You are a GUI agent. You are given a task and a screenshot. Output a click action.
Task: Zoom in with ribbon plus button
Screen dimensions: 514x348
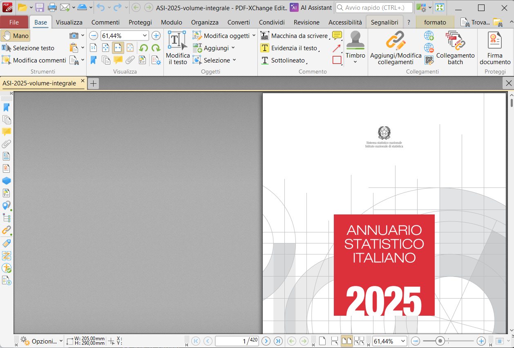156,36
